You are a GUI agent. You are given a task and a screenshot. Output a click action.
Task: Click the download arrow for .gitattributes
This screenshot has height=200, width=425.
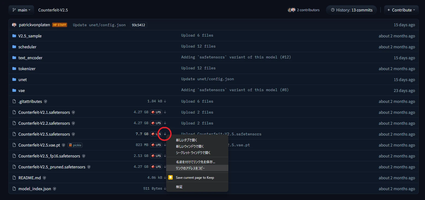[165, 101]
